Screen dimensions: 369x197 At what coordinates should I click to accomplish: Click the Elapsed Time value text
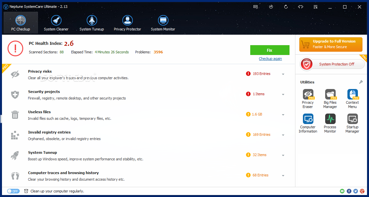pyautogui.click(x=112, y=52)
